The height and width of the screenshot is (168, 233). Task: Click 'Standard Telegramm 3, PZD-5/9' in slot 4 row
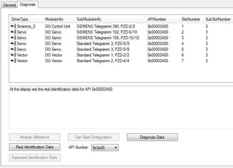coord(103,44)
